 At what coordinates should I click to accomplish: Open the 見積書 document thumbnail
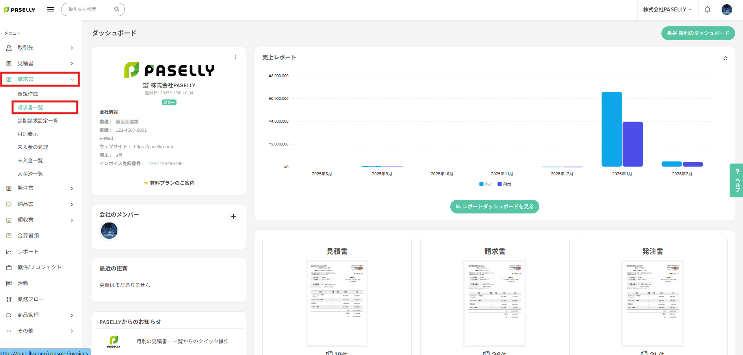[x=337, y=303]
